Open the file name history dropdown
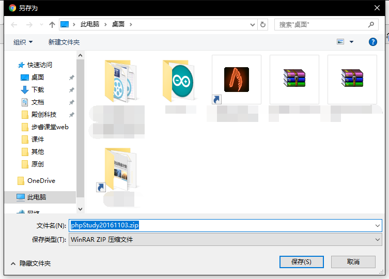 [x=377, y=225]
